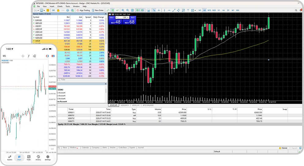Viewport: 304px width, 166px height.
Task: Increase volume with right arrow beside 1.00
Action: (x=128, y=17)
